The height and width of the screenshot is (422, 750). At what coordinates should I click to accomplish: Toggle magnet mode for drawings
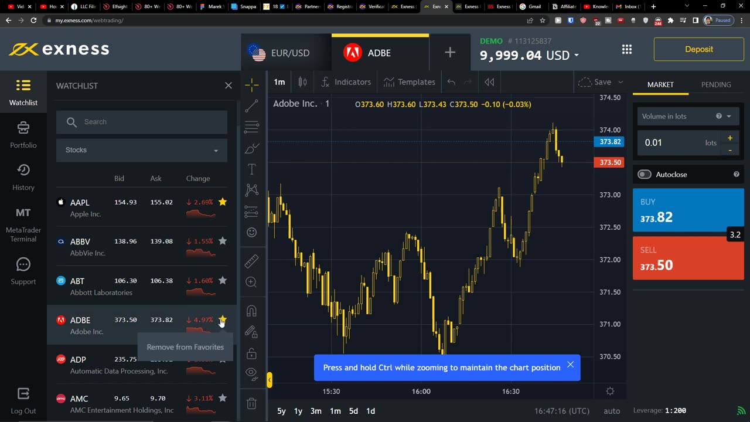(252, 311)
